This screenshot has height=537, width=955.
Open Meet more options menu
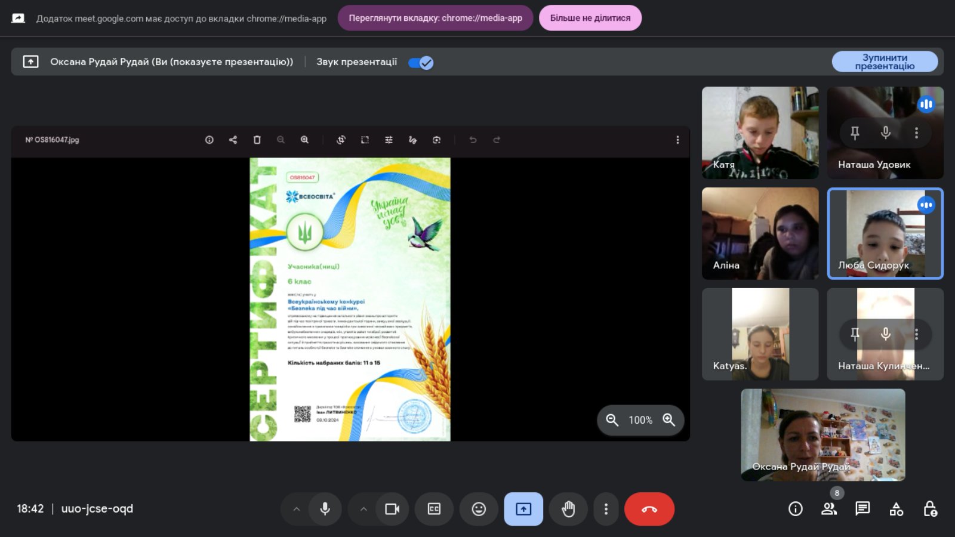tap(606, 509)
